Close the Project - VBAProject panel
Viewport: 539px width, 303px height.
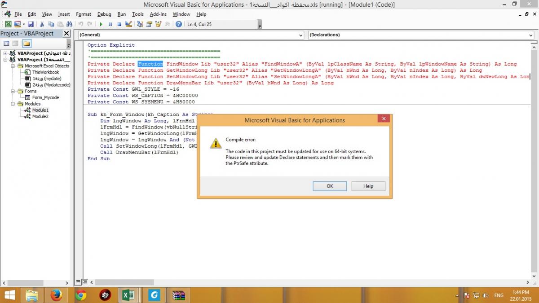(x=66, y=34)
